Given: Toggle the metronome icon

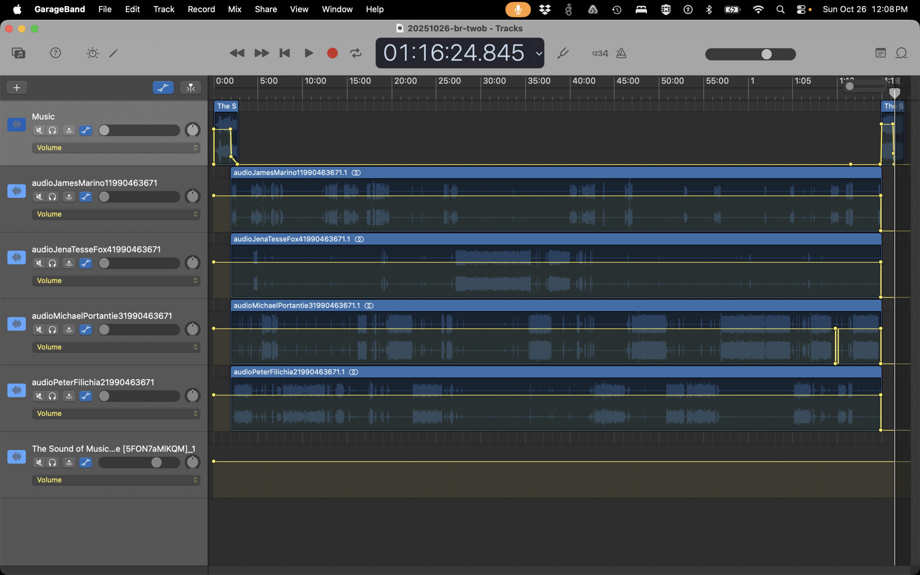Looking at the screenshot, I should coord(621,53).
